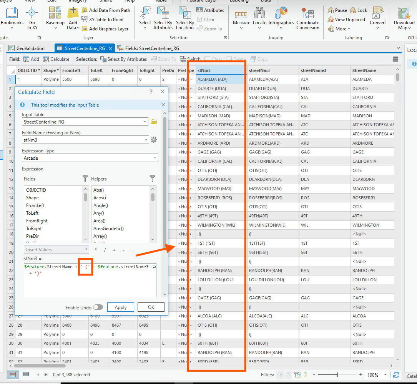Click the Go To XY tool
417x384 pixels.
[x=32, y=18]
